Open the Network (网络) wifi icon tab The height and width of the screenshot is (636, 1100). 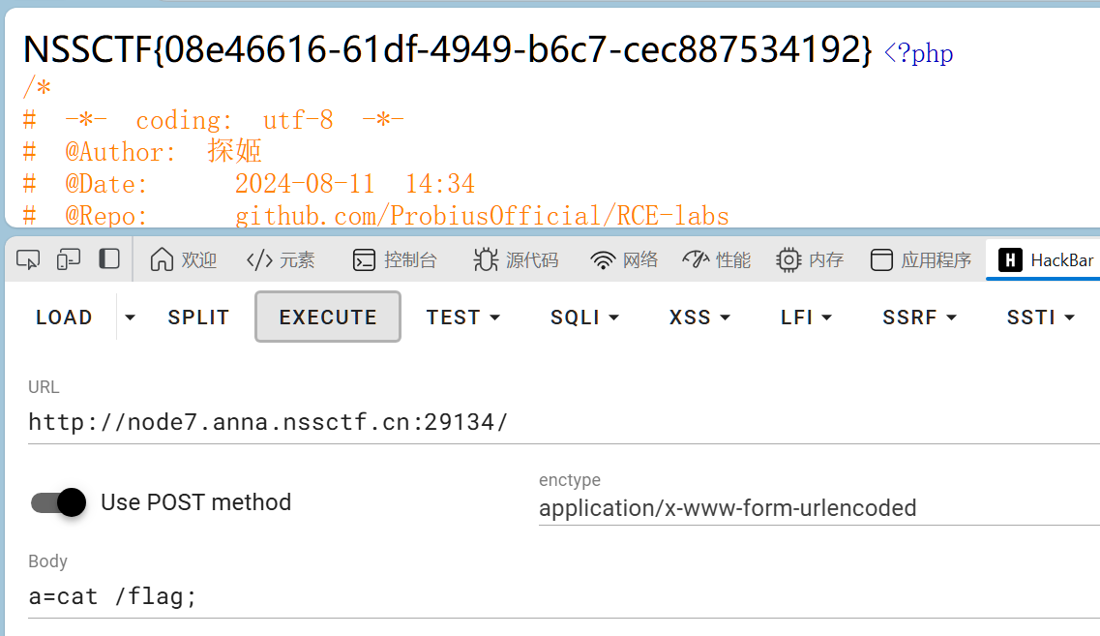pos(624,259)
